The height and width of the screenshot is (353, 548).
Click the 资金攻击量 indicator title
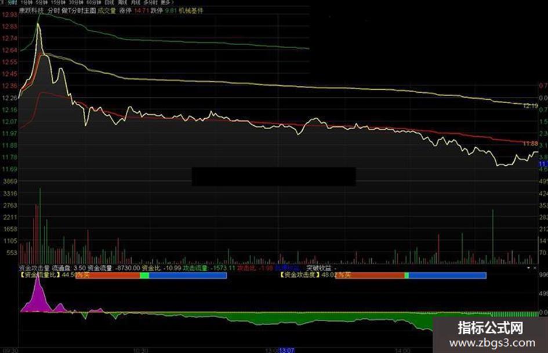point(34,268)
